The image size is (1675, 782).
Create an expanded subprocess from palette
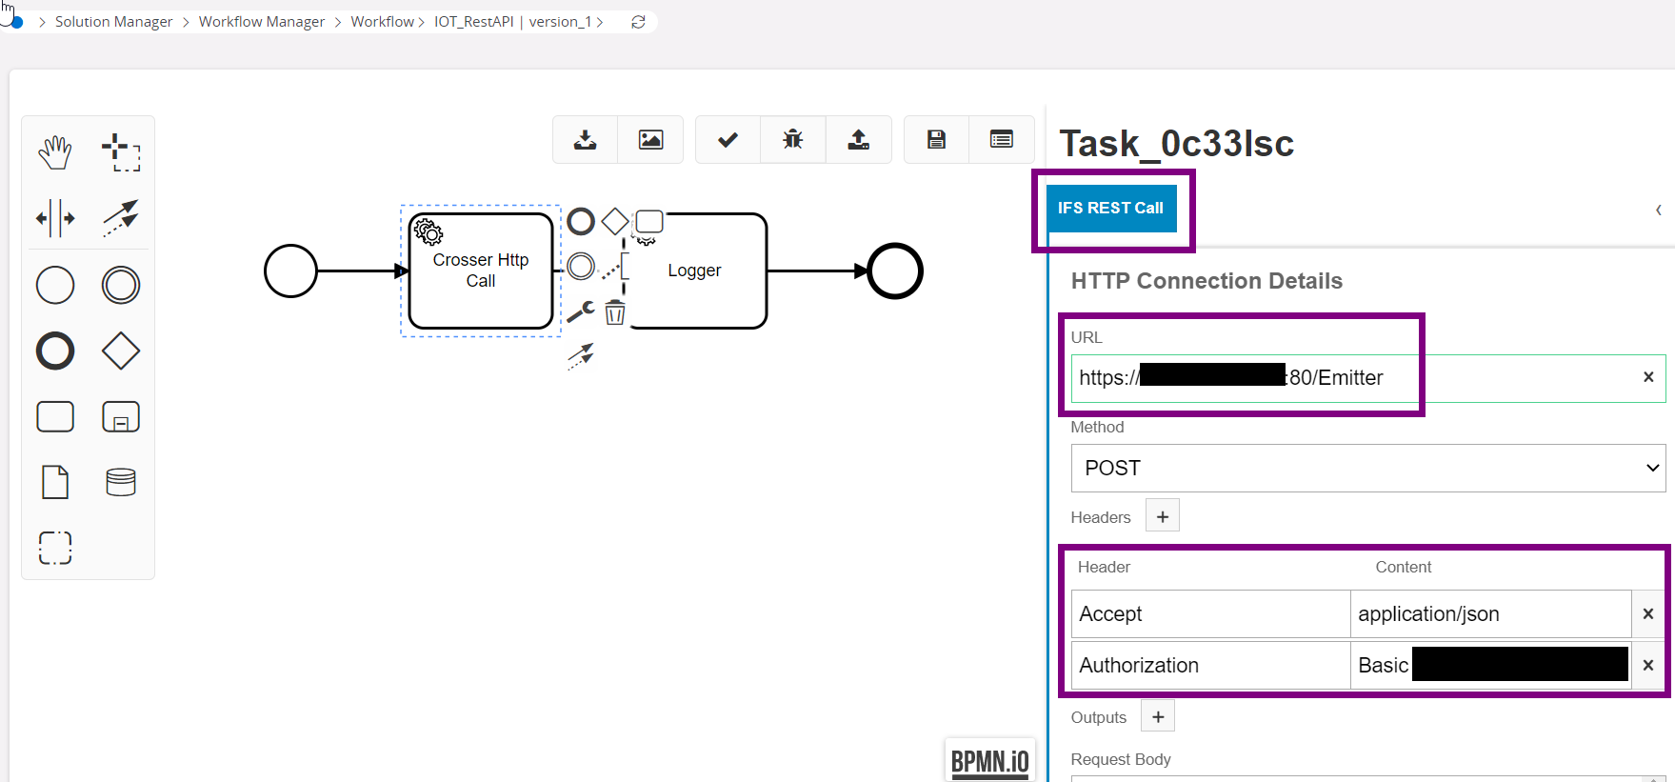121,416
